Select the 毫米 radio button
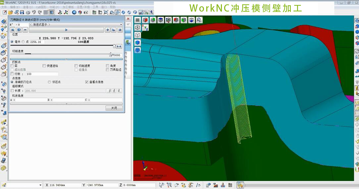The width and height of the screenshot is (359, 189). point(12,42)
